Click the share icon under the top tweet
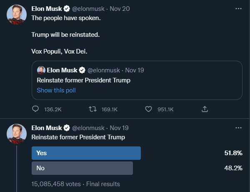The height and width of the screenshot is (192, 250). [205, 109]
